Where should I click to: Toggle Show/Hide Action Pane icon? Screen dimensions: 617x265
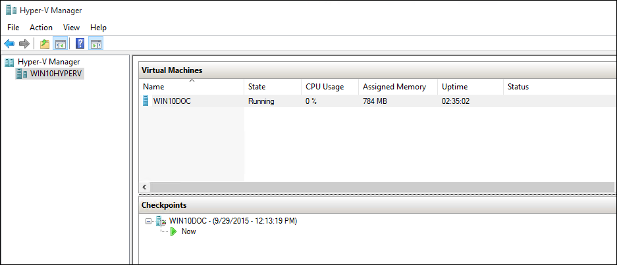96,44
